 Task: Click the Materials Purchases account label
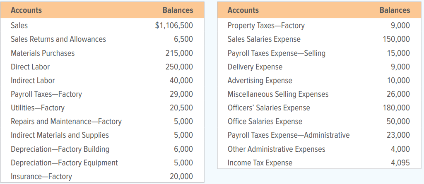point(43,53)
